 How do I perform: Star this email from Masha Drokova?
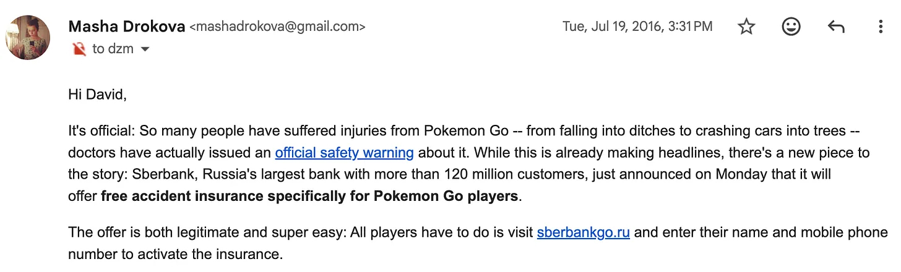click(747, 27)
